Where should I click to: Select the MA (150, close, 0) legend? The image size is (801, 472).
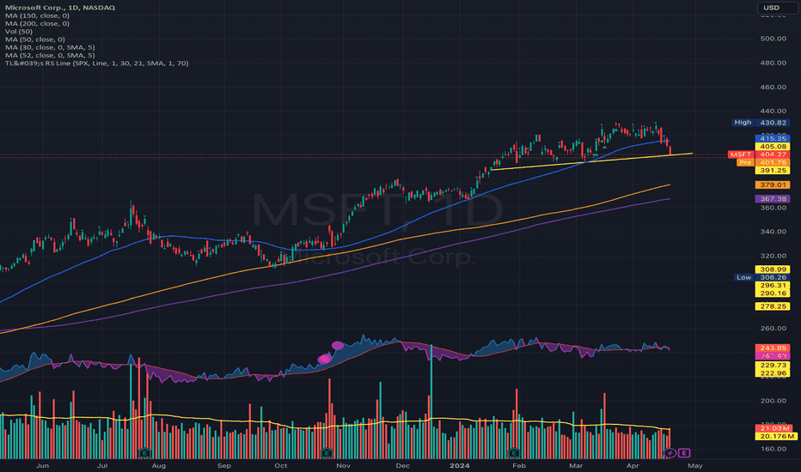click(37, 15)
